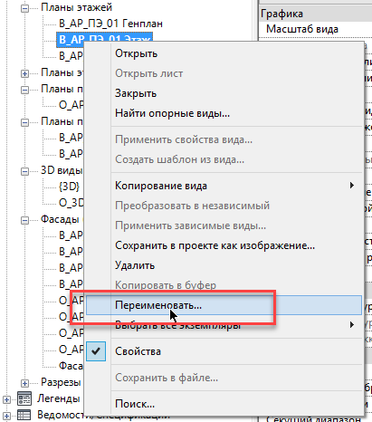Click the Легенды schedule icon
Image resolution: width=372 pixels, height=422 pixels.
24,398
